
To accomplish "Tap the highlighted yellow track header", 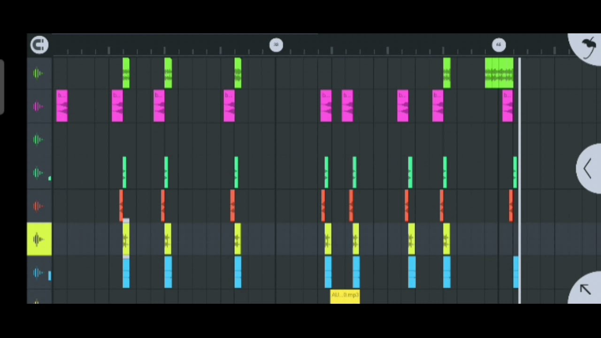I will [39, 239].
